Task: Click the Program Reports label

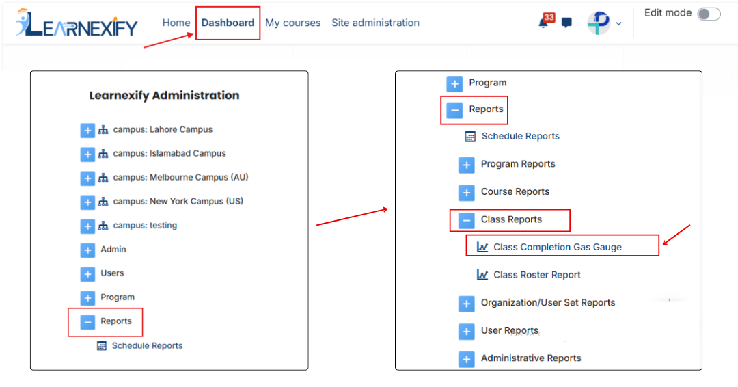Action: coord(518,164)
